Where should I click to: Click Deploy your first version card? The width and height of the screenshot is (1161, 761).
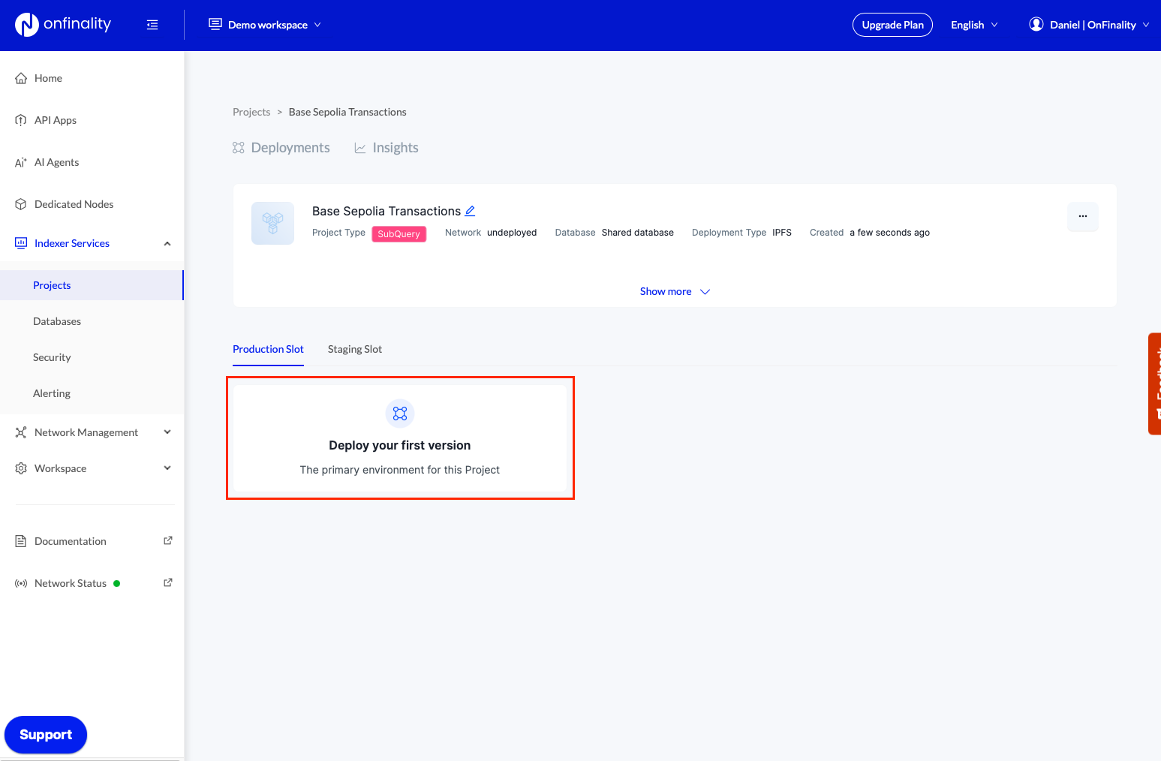point(400,438)
